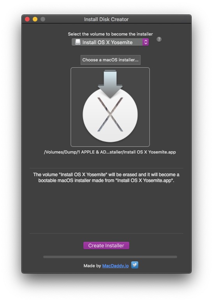
Task: Click the Yosemite X logo circle
Action: coord(110,115)
